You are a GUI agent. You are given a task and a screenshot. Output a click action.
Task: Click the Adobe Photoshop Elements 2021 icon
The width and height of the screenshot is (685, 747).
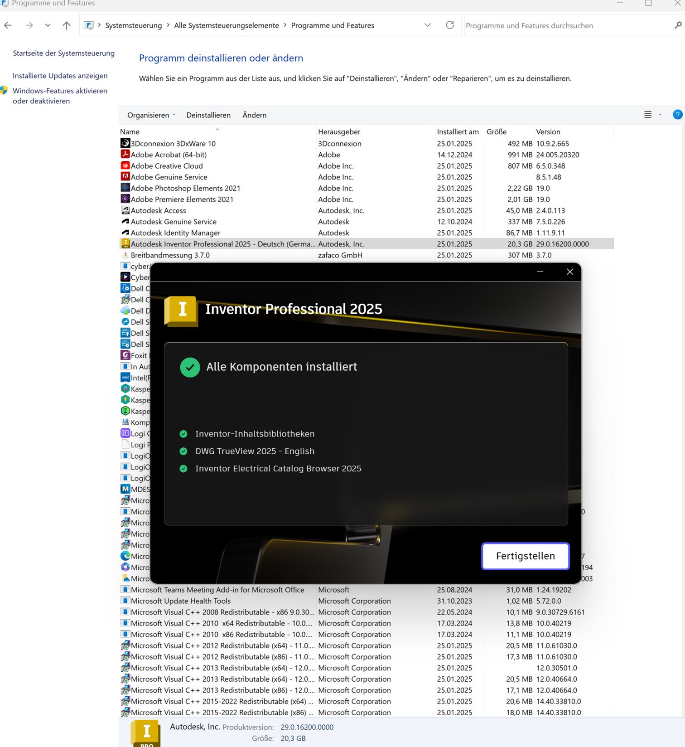click(x=125, y=188)
